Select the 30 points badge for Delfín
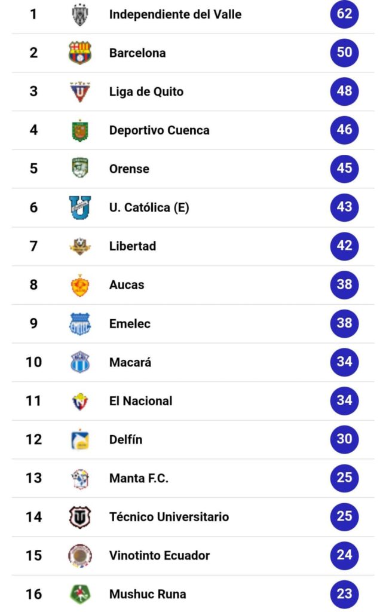The width and height of the screenshot is (386, 612). 344,439
